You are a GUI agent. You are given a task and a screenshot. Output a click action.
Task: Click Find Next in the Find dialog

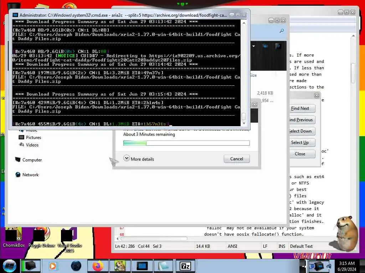click(x=302, y=108)
